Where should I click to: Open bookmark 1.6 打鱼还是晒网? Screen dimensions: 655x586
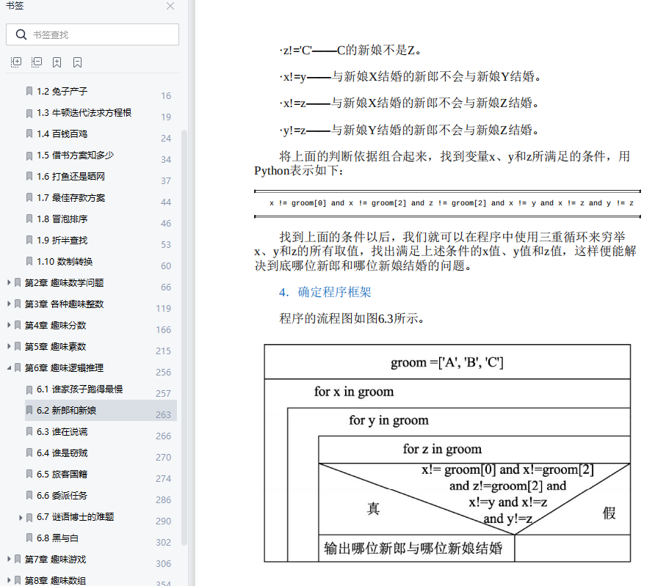pyautogui.click(x=70, y=177)
